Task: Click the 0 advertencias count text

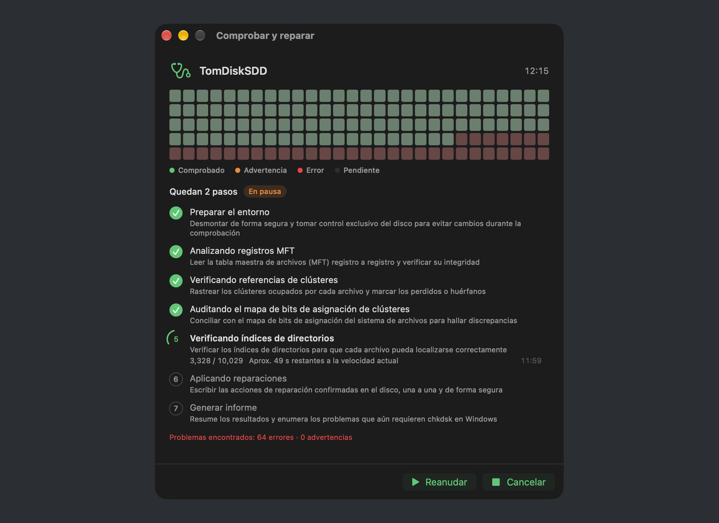Action: tap(326, 437)
